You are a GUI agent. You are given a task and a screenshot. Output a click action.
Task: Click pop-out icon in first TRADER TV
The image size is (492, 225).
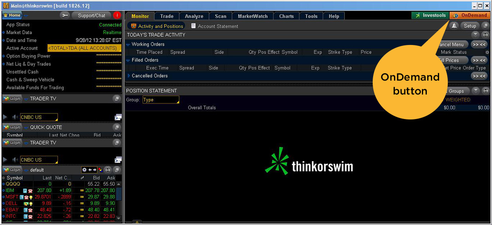tap(118, 117)
